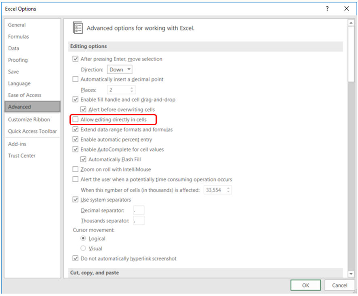Click the Cancel button
358x296 pixels.
click(x=339, y=285)
